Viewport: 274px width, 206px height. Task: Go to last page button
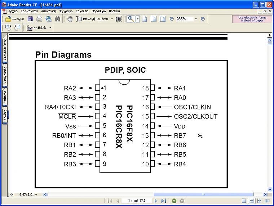(x=164, y=201)
